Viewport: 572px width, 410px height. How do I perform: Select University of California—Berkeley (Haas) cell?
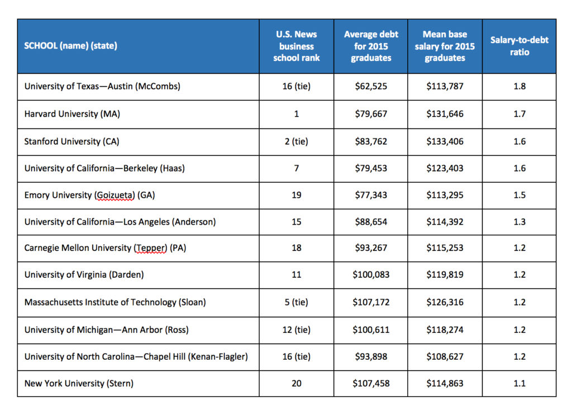[x=139, y=169]
